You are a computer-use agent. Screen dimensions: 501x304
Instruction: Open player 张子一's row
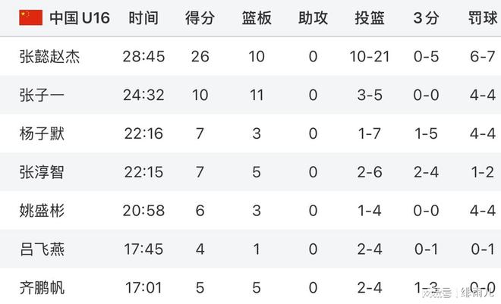[250, 95]
